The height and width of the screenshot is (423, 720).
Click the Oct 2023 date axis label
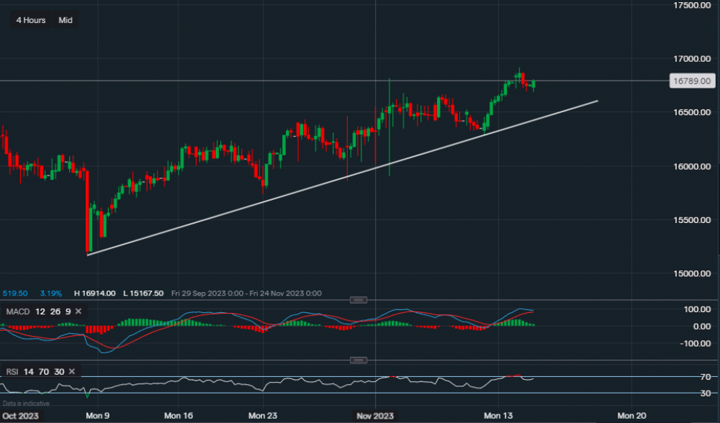point(22,416)
